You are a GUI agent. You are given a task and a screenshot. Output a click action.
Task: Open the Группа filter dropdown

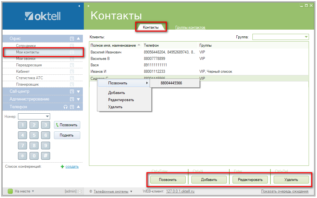pos(306,37)
